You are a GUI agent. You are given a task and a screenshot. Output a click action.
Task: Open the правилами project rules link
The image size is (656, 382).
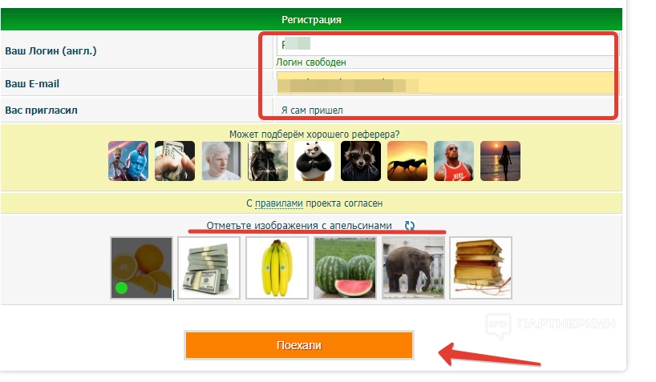click(278, 203)
